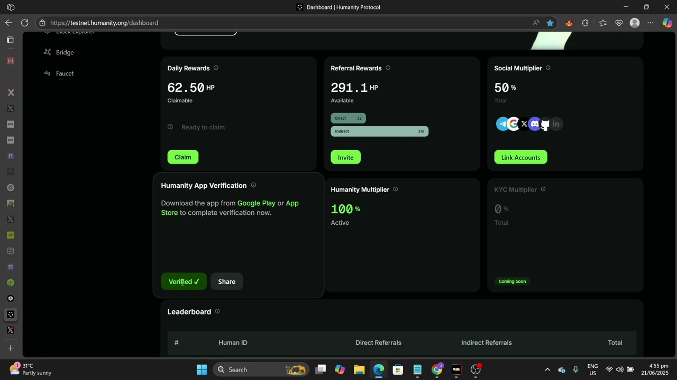The image size is (677, 380).
Task: Go back to previous page
Action: point(8,23)
